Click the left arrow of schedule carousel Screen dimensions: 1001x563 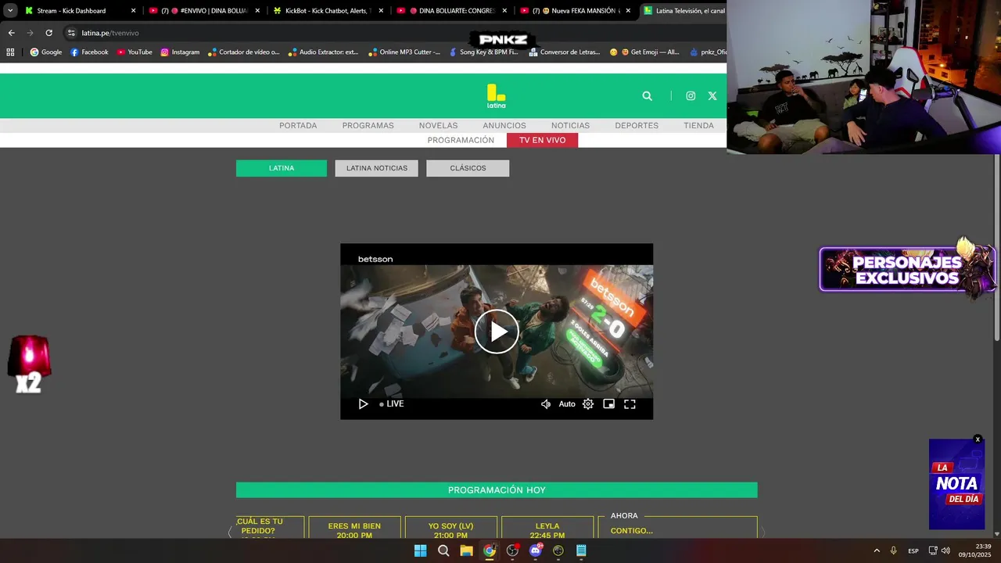point(230,533)
